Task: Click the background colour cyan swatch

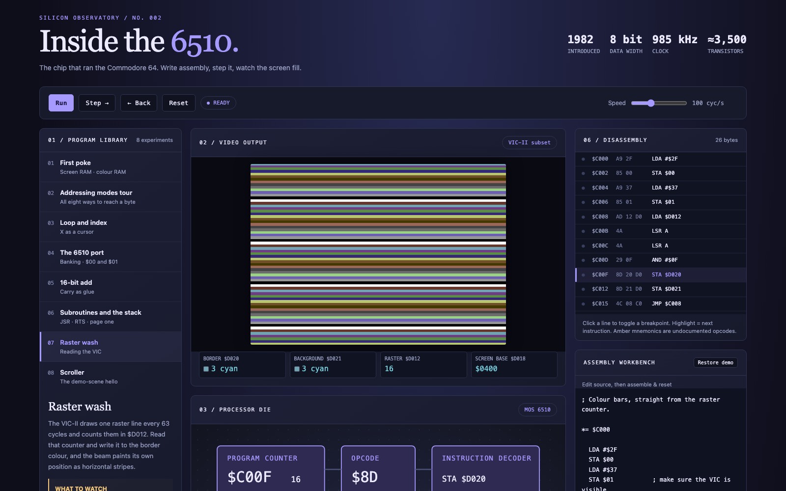Action: click(297, 369)
